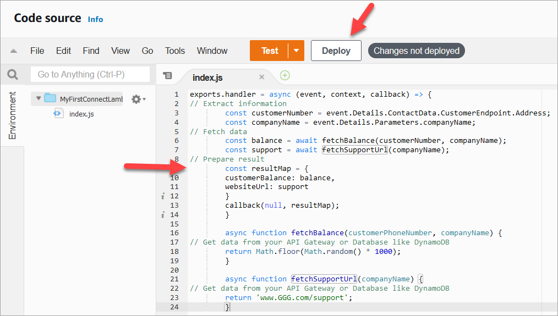This screenshot has width=558, height=316.
Task: Click the info marker on line 14
Action: pyautogui.click(x=163, y=215)
